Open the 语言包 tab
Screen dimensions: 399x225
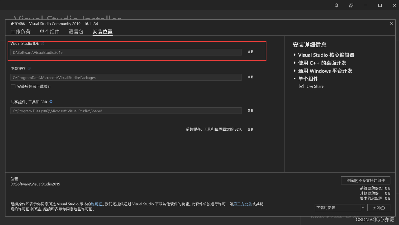click(x=76, y=32)
